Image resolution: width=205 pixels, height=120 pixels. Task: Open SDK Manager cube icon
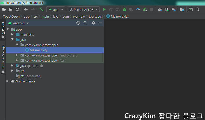[x=174, y=9]
